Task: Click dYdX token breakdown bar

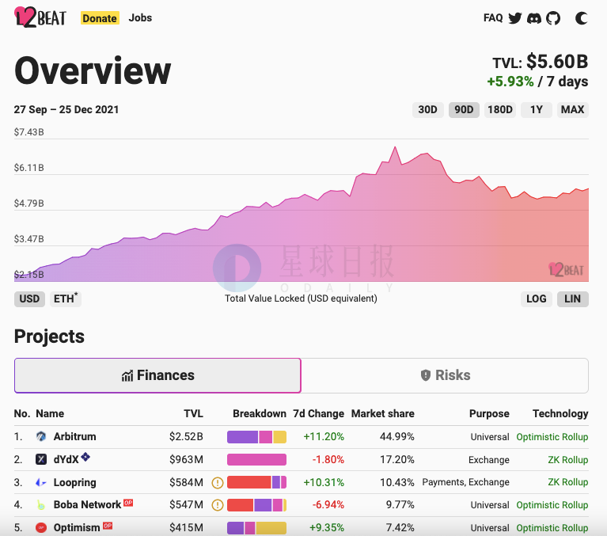Action: click(256, 460)
